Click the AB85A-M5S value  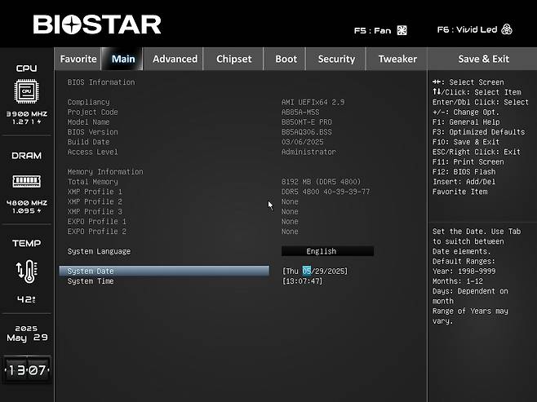click(x=300, y=113)
